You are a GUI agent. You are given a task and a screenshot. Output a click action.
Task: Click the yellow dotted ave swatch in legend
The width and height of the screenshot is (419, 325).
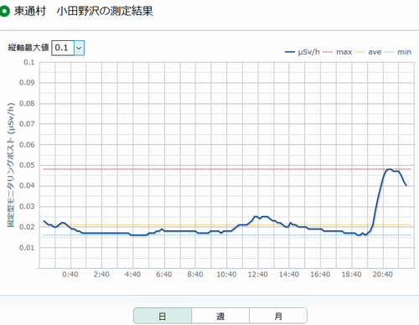click(x=360, y=52)
